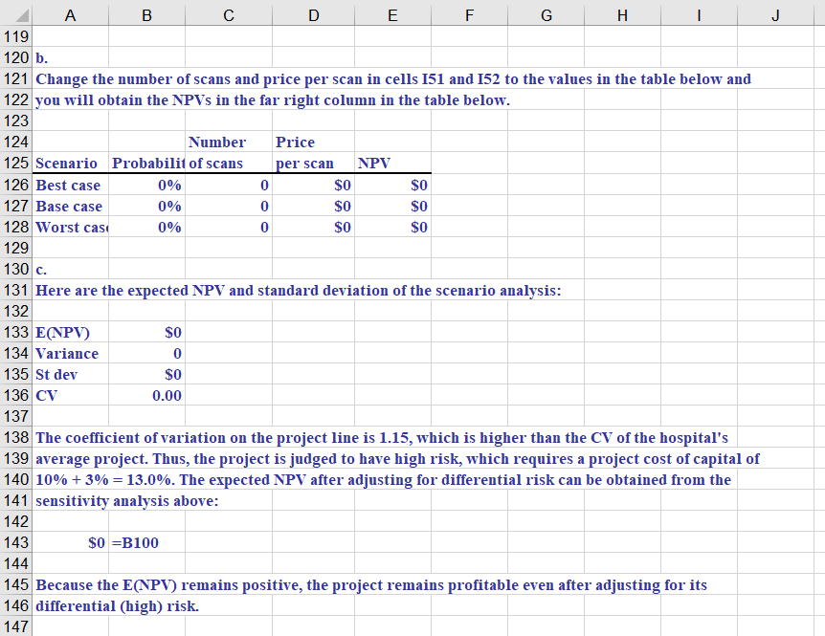
Task: Select row 133 header
Action: point(15,332)
